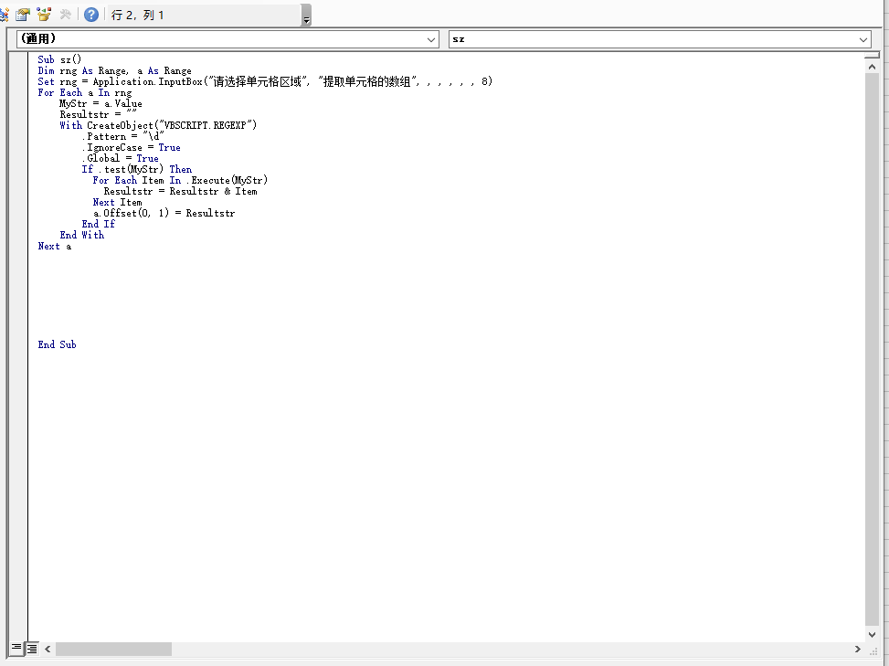This screenshot has height=666, width=889.
Task: Click the split bar above vertical scrollbar
Action: (x=872, y=56)
